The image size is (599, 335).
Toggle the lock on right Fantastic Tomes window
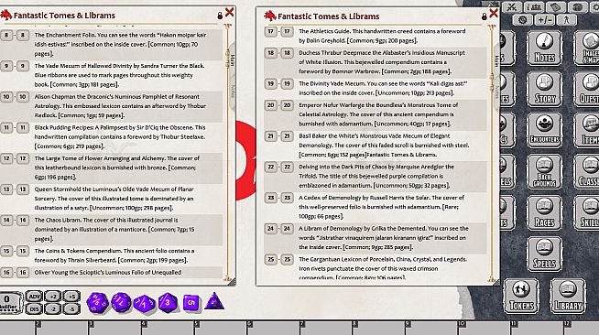484,16
